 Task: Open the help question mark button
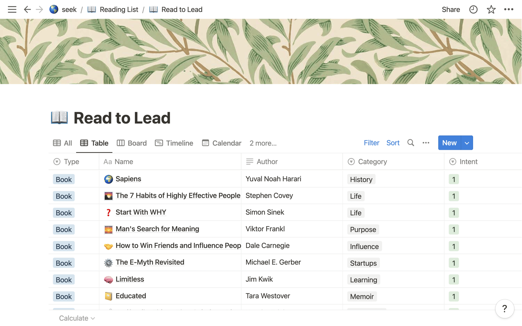(x=505, y=309)
